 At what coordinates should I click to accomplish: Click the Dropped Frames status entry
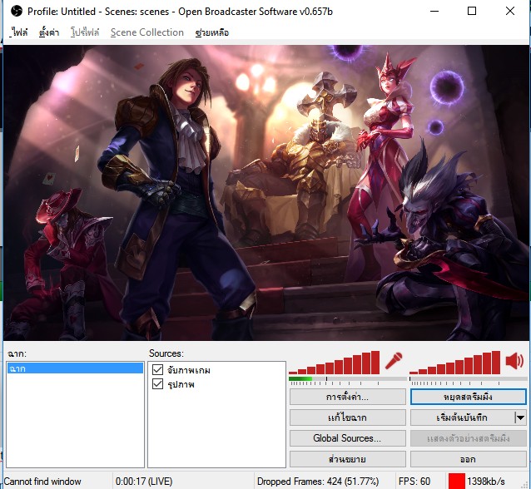coord(318,481)
